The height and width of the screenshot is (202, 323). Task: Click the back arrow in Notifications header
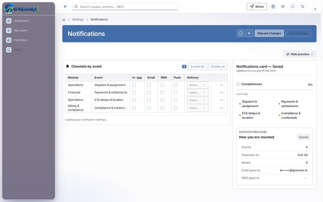[249, 33]
